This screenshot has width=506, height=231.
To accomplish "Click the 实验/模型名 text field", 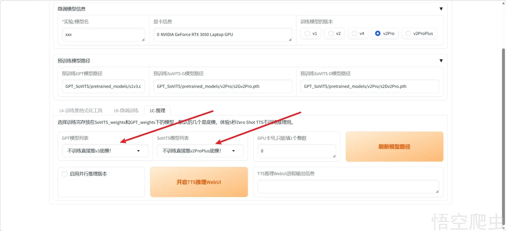I will 103,35.
